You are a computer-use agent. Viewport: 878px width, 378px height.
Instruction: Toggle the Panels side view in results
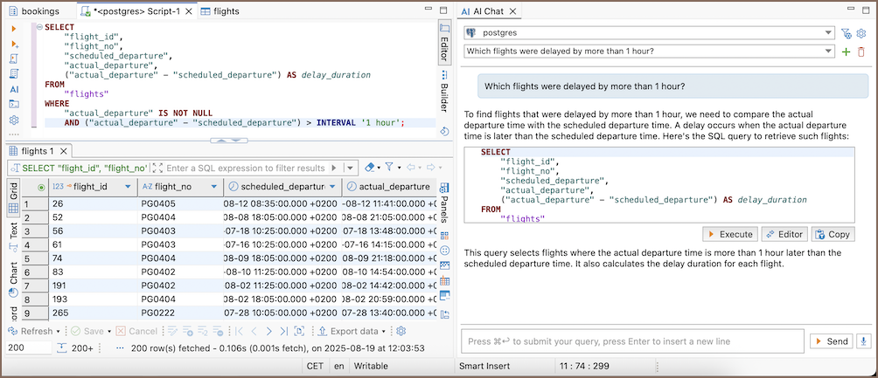(444, 203)
